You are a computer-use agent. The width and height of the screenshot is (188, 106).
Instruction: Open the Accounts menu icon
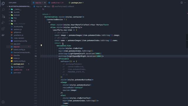(x=3, y=102)
